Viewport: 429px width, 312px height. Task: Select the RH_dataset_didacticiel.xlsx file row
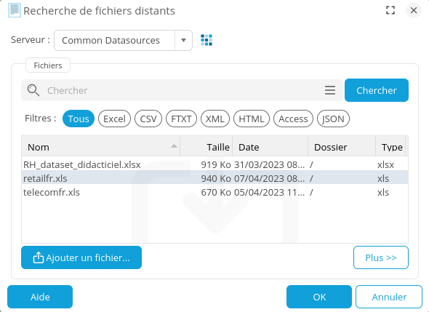[x=214, y=164]
